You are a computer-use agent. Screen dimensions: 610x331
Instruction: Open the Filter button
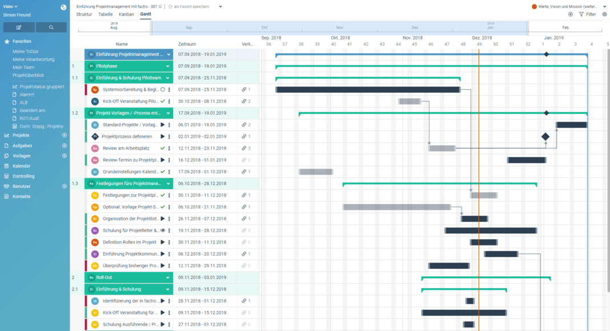588,14
